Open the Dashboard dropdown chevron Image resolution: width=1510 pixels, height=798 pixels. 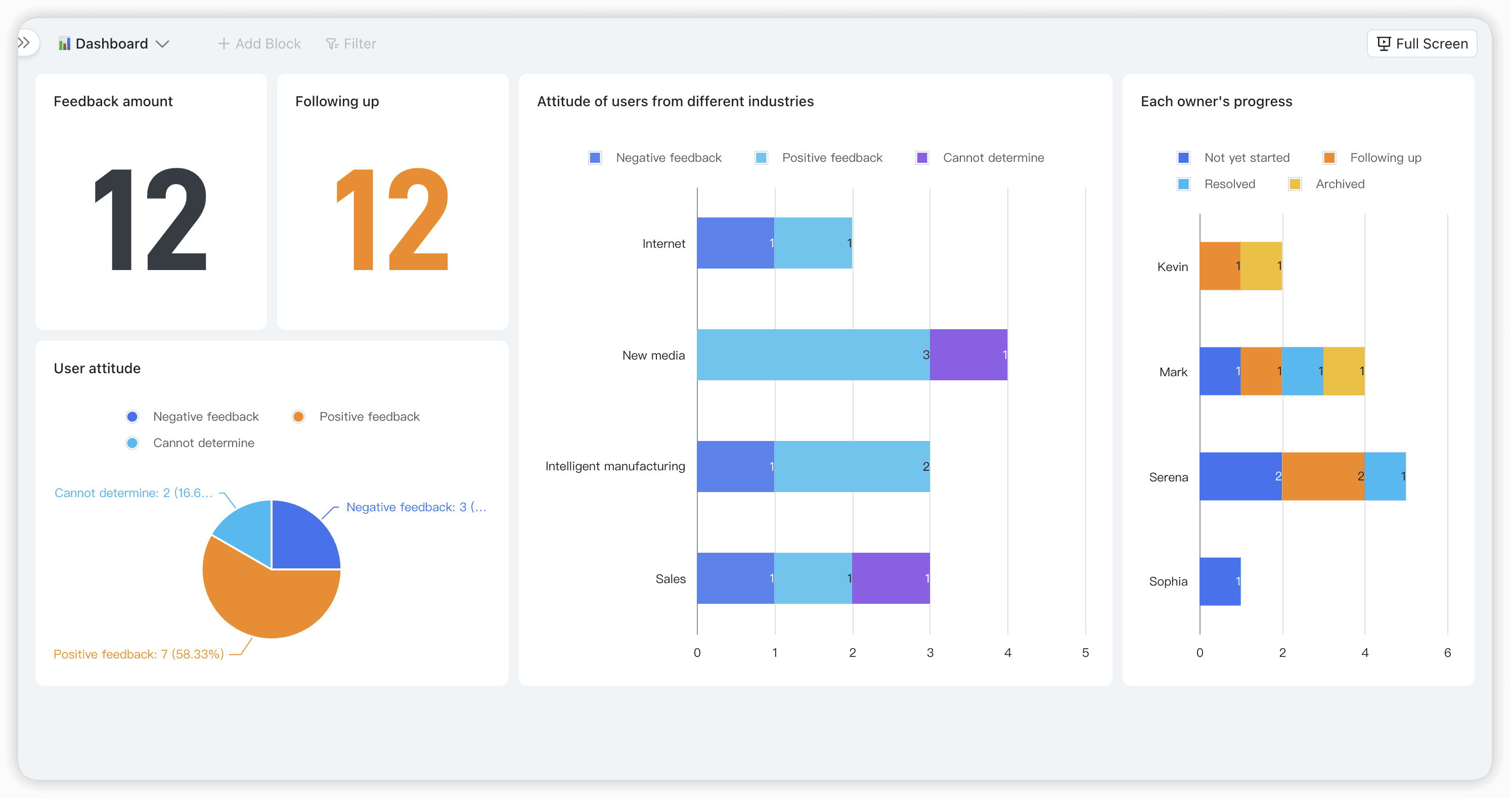pos(162,44)
